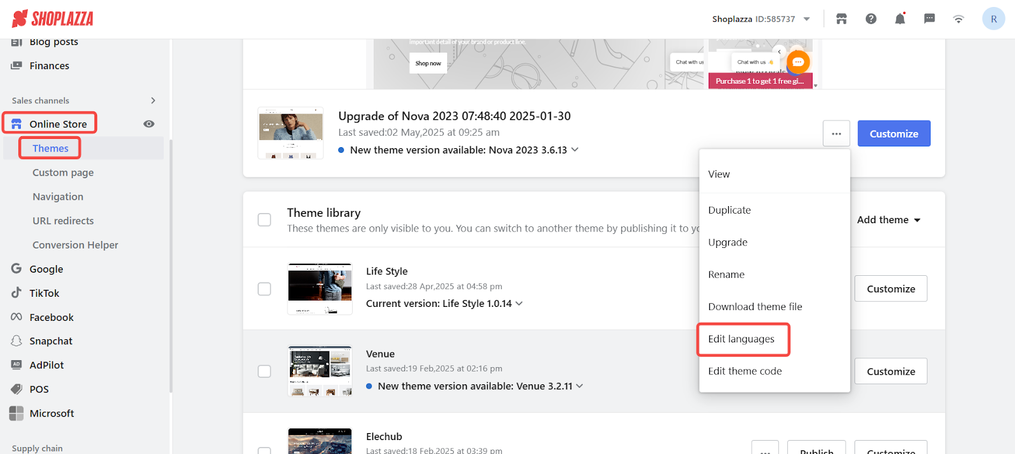Expand Nova 2023 3.6.13 version details
This screenshot has width=1015, height=454.
[575, 150]
